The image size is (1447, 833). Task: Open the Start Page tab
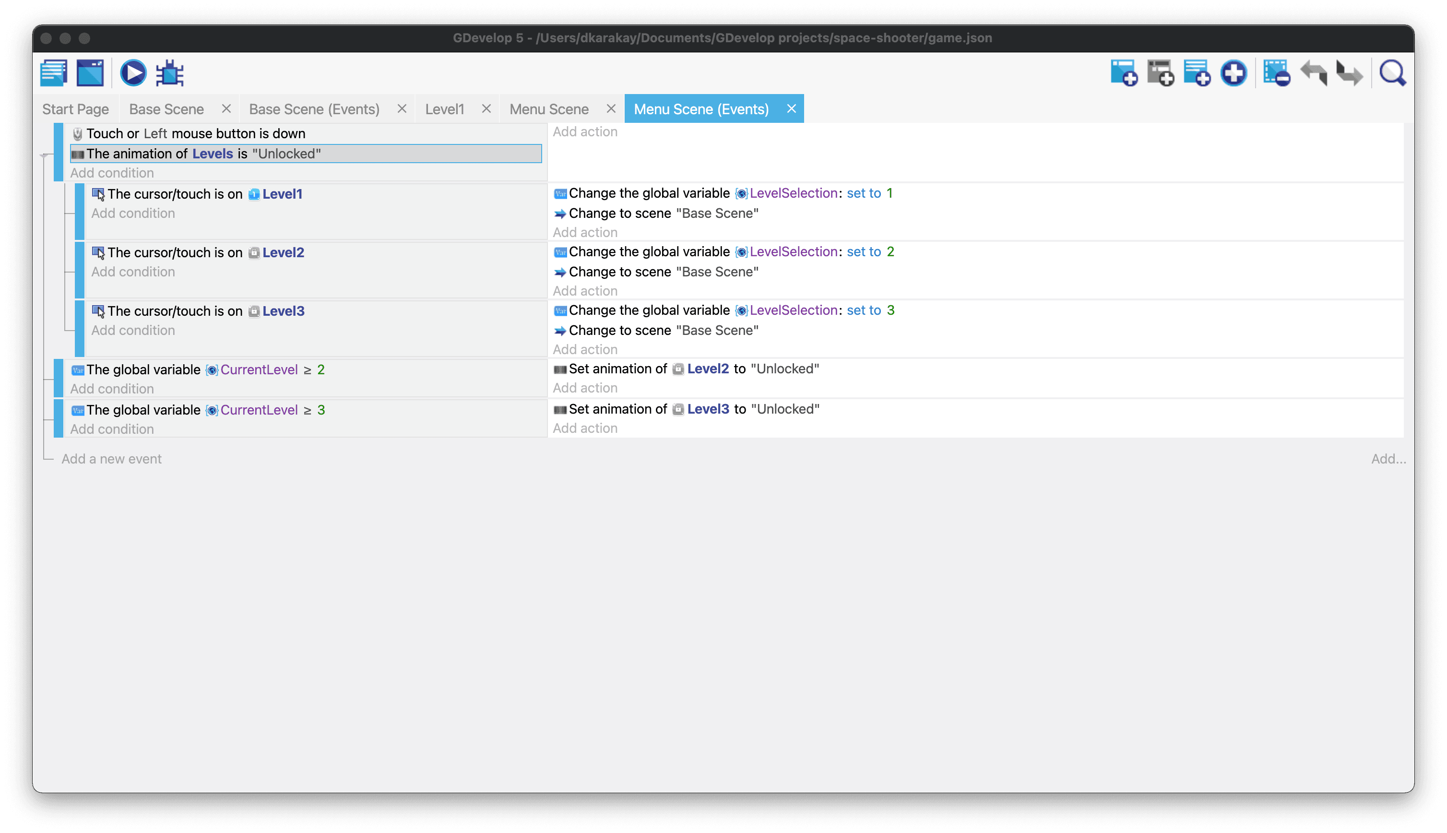pyautogui.click(x=75, y=109)
